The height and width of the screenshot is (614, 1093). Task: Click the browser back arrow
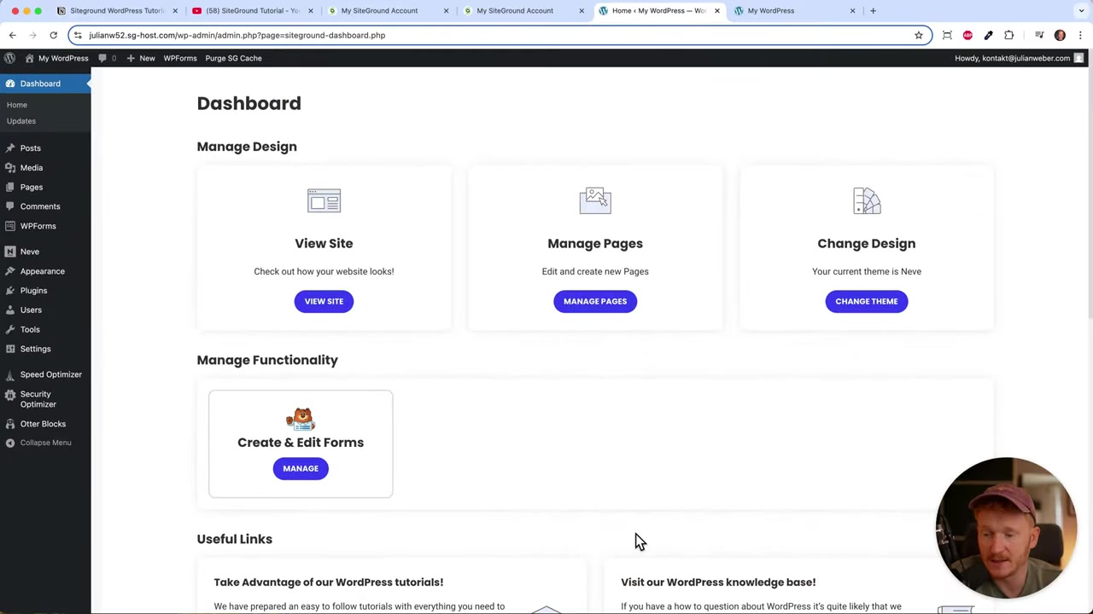pyautogui.click(x=12, y=35)
